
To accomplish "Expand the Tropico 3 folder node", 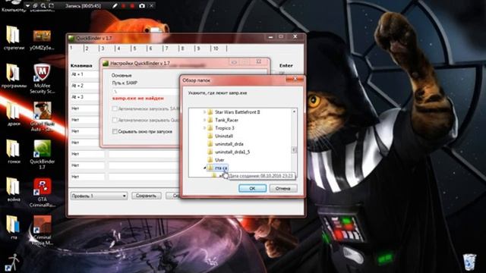I will 204,128.
